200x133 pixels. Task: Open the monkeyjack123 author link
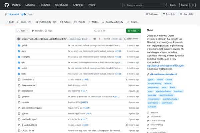point(29,39)
